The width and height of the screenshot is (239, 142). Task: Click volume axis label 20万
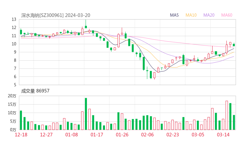(12, 96)
